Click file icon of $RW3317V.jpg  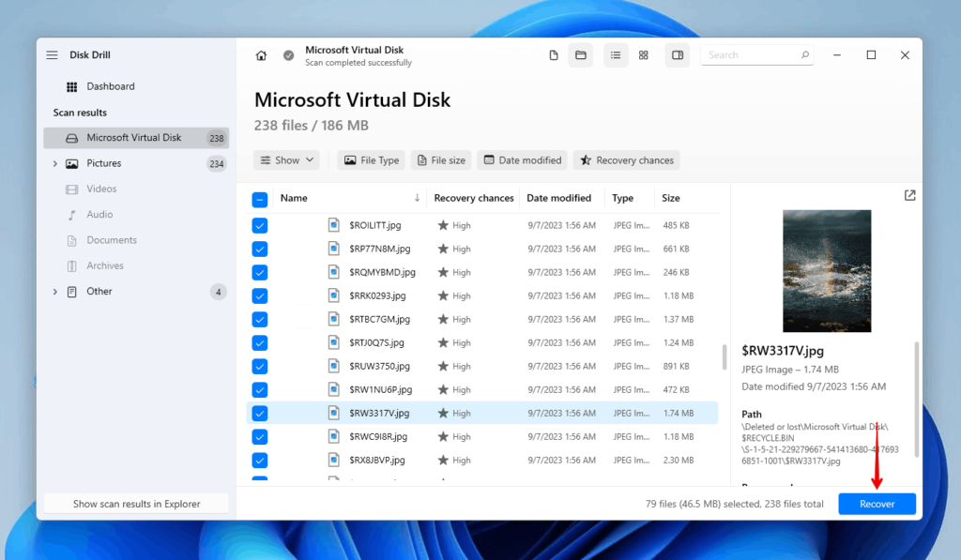(333, 413)
